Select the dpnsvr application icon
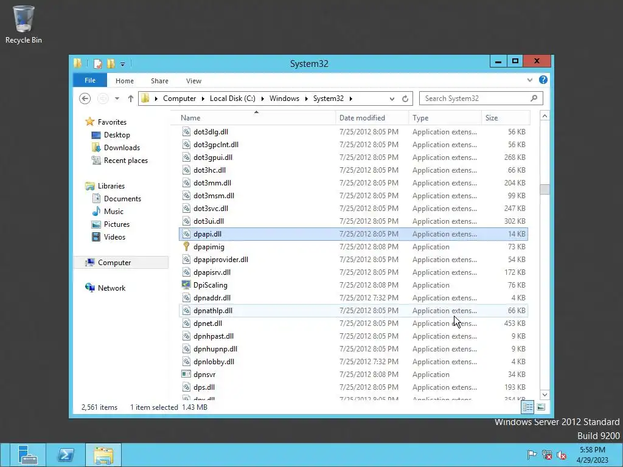The image size is (623, 467). click(186, 374)
